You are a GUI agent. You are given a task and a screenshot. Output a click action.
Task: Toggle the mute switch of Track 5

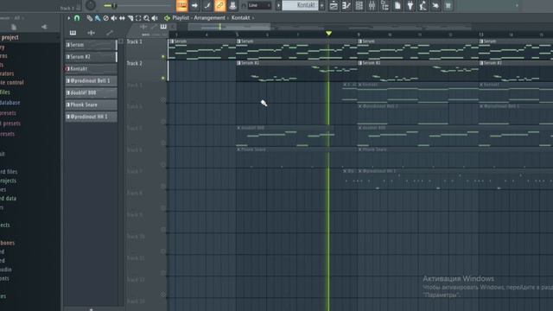click(163, 143)
